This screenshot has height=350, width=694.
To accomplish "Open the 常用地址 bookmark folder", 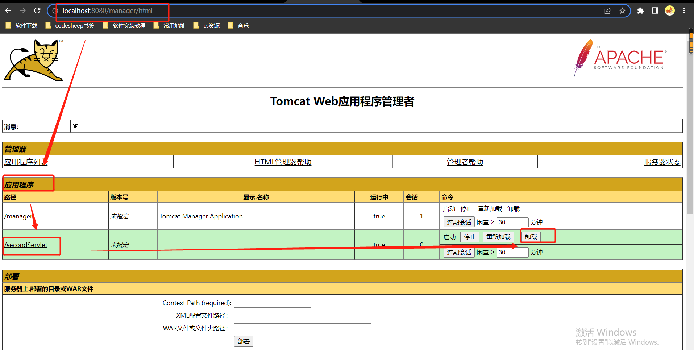I will pos(169,25).
